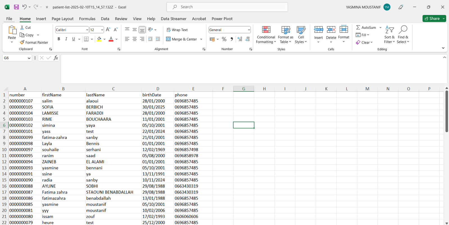Click the Insert Function fx icon
449x225 pixels.
pos(56,58)
